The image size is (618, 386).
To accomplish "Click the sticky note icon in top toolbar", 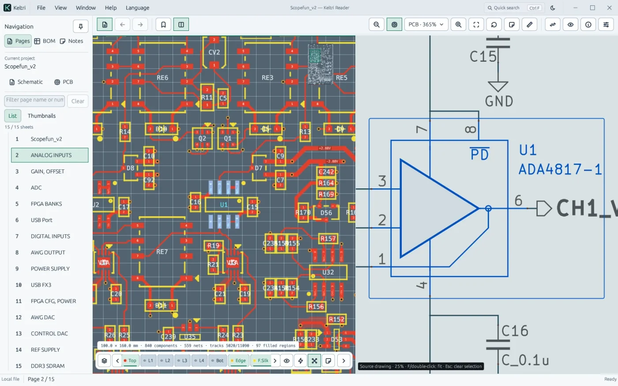I will coord(512,25).
